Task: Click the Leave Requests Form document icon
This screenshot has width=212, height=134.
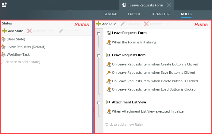Action: [x=109, y=33]
